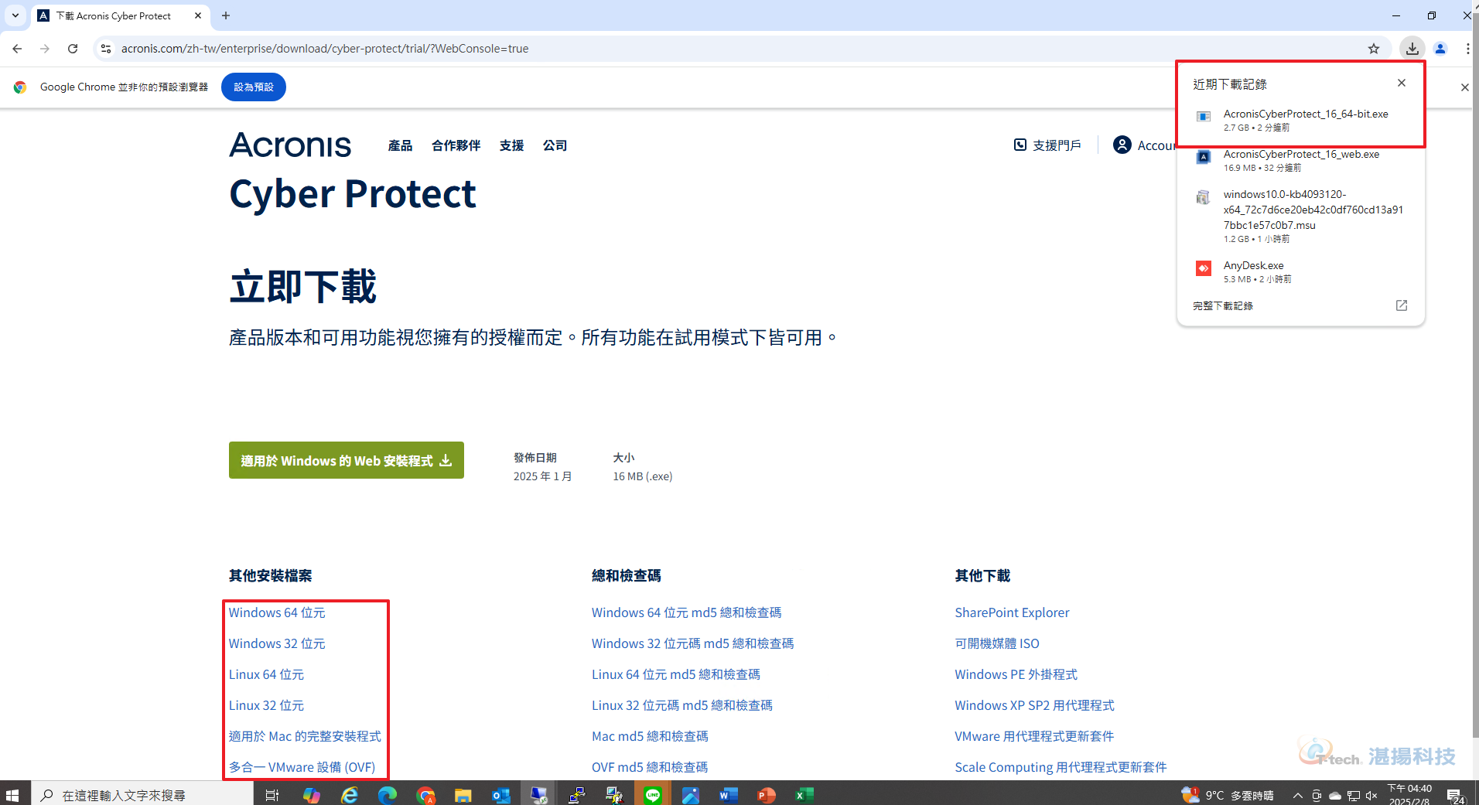Click 完整下載記錄 full download history

pos(1223,305)
